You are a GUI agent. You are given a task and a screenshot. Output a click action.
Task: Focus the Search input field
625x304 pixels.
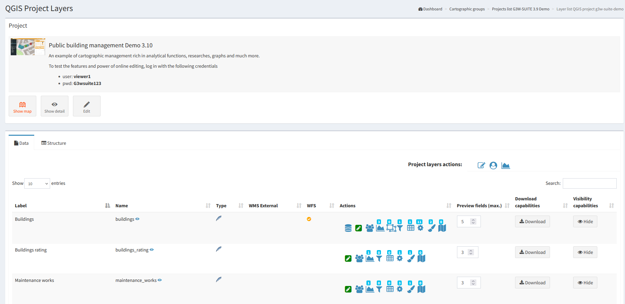pyautogui.click(x=590, y=183)
